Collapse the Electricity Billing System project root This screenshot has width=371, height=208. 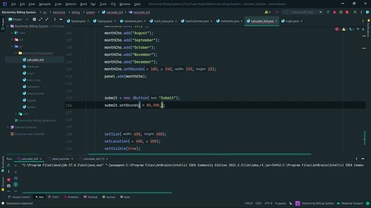click(8, 26)
